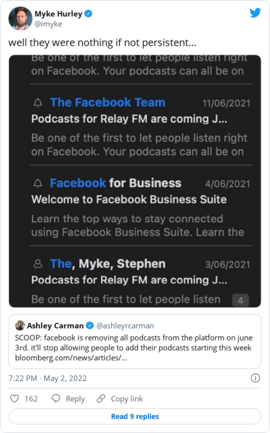The height and width of the screenshot is (433, 270).
Task: Open the bloomberg.com article link
Action: coord(71,358)
